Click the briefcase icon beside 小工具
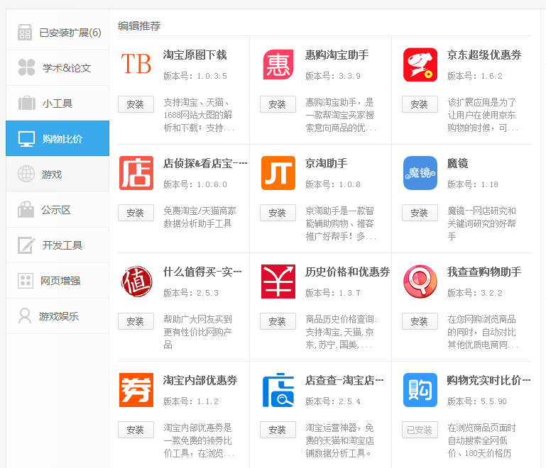 click(x=27, y=103)
